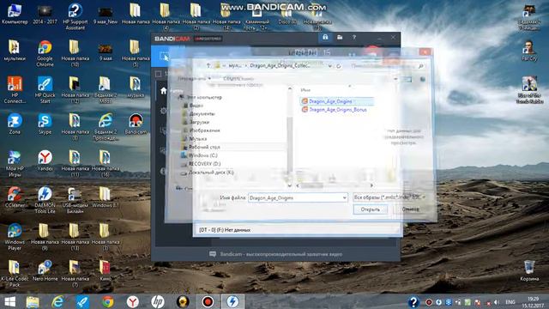This screenshot has width=549, height=309.
Task: Open the Far Cry desktop shortcut
Action: pyautogui.click(x=529, y=51)
